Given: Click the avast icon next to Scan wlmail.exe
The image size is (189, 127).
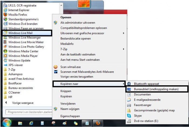Looking at the screenshot, I should (x=56, y=67).
